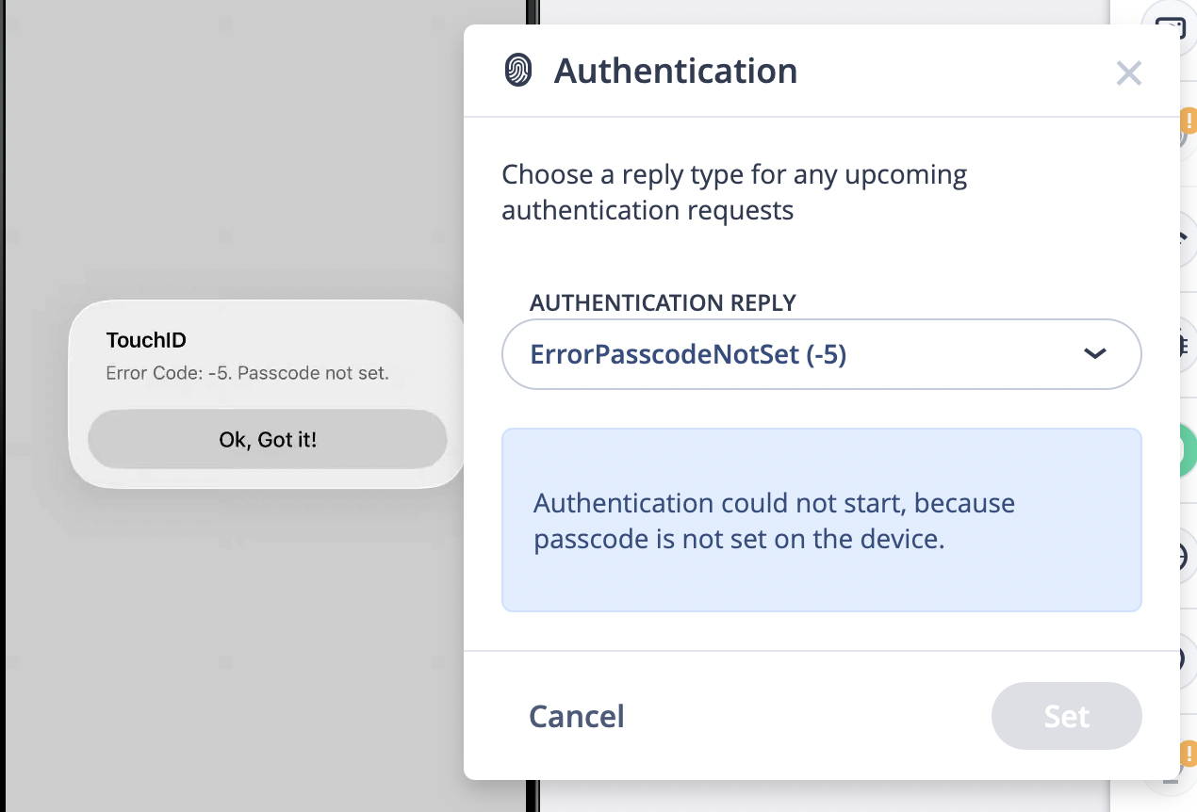Open the bug debugging tool in sidebar

pos(1183,346)
